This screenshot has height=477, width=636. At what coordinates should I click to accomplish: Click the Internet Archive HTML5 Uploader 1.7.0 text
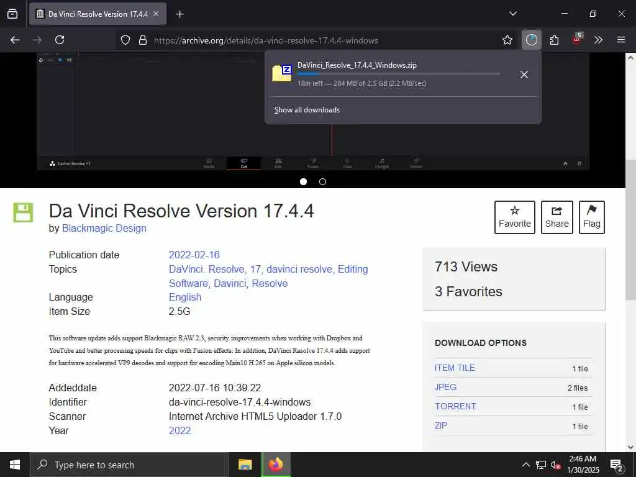click(x=255, y=417)
